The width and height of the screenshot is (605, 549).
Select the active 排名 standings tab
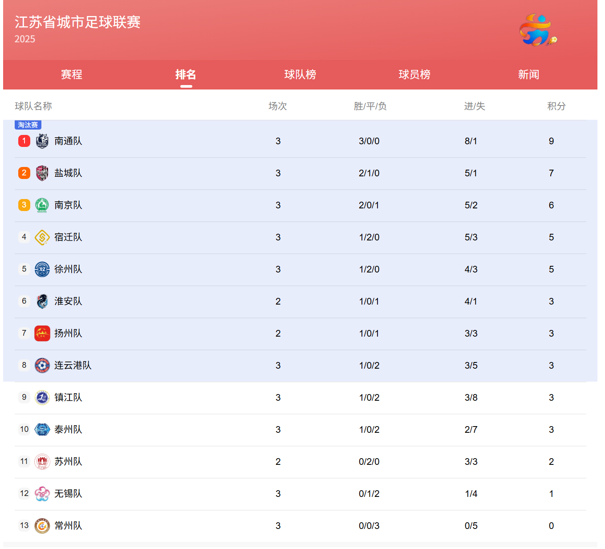tap(186, 74)
